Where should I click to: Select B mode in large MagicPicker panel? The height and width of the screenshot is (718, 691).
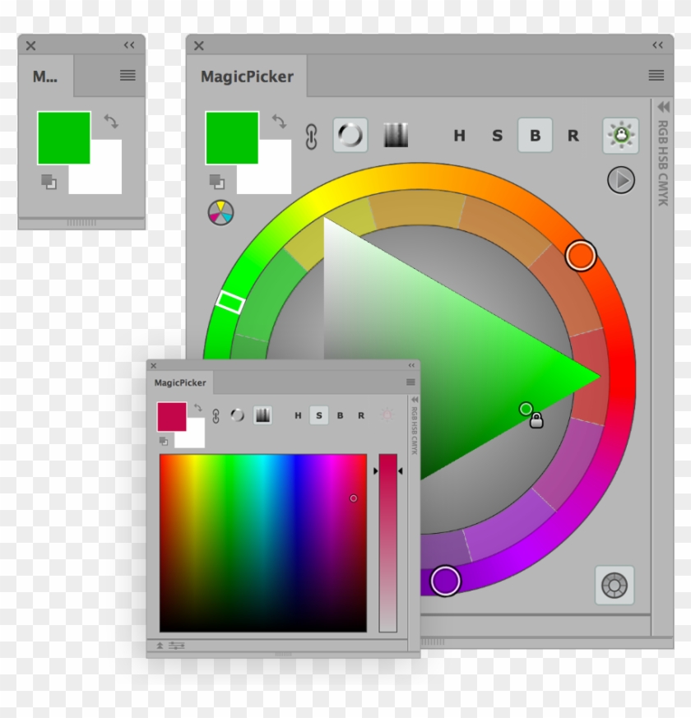click(x=535, y=135)
